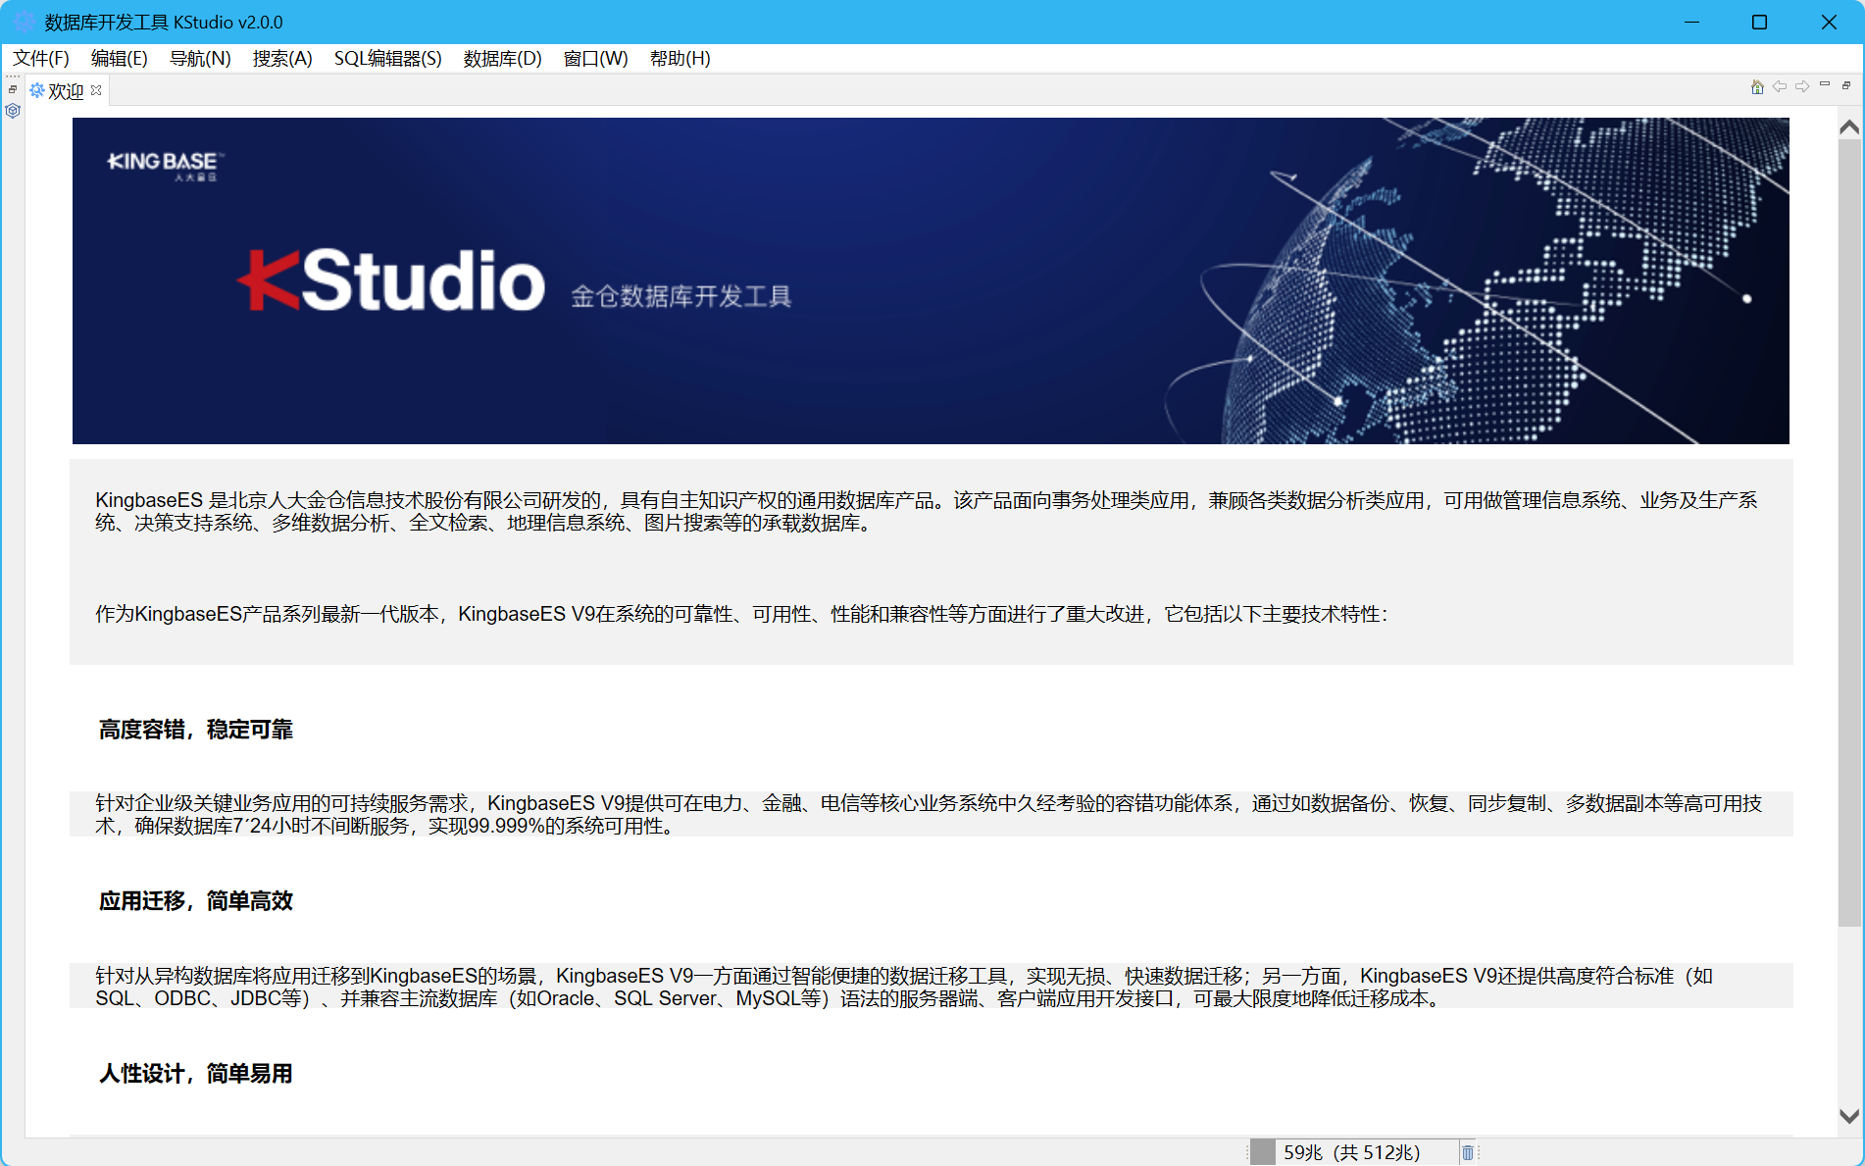This screenshot has height=1166, width=1865.
Task: Select the 欢迎 tab
Action: 66,91
